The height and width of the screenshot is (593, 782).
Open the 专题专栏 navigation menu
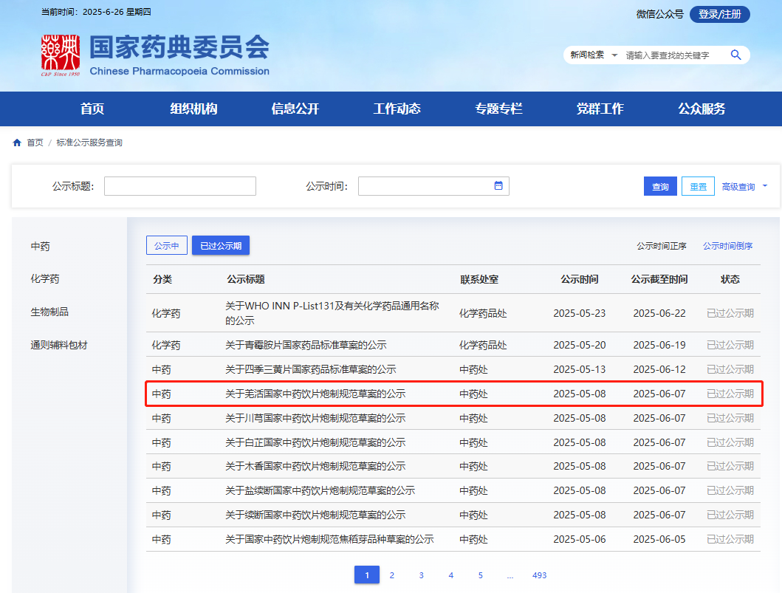point(498,109)
